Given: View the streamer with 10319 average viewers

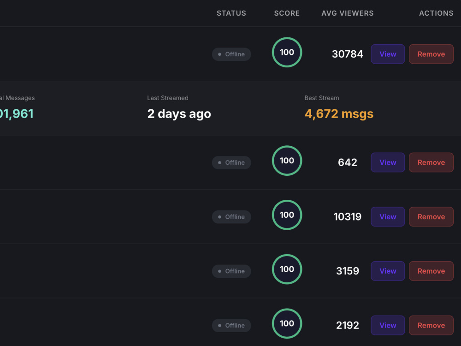Looking at the screenshot, I should click(388, 216).
